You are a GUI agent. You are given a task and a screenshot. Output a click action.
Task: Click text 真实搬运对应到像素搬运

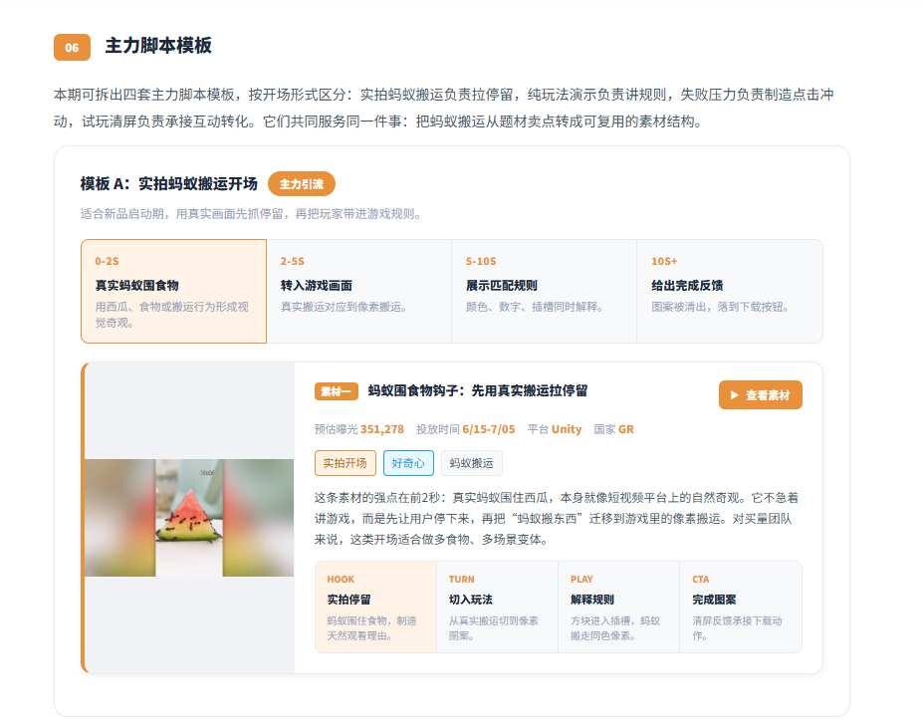pos(344,307)
